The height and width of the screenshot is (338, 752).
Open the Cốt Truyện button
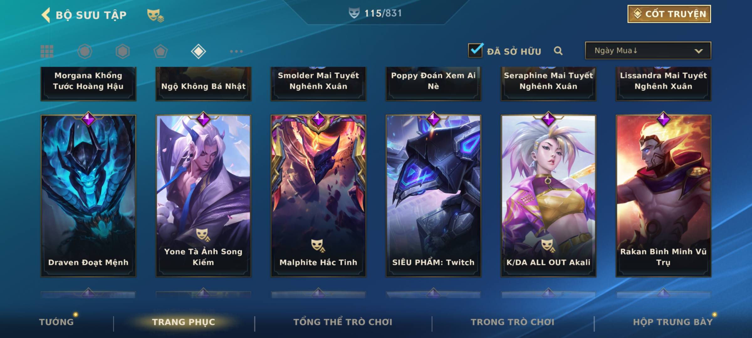click(669, 14)
